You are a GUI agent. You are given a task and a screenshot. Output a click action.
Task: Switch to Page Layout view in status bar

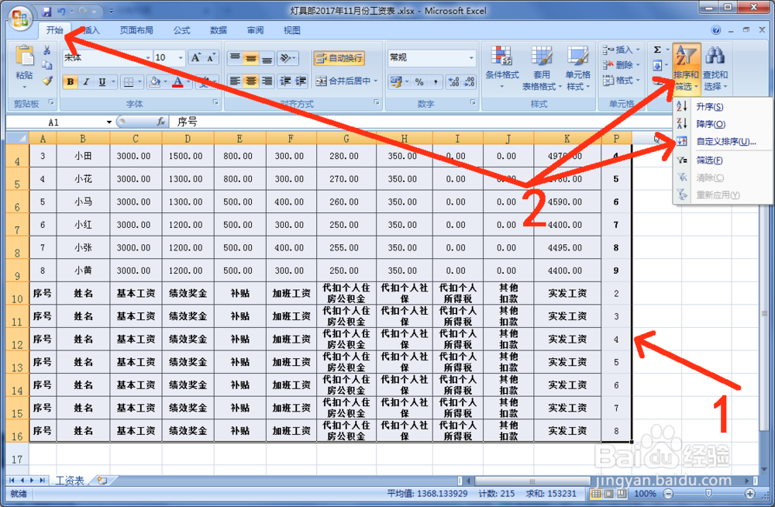click(609, 494)
